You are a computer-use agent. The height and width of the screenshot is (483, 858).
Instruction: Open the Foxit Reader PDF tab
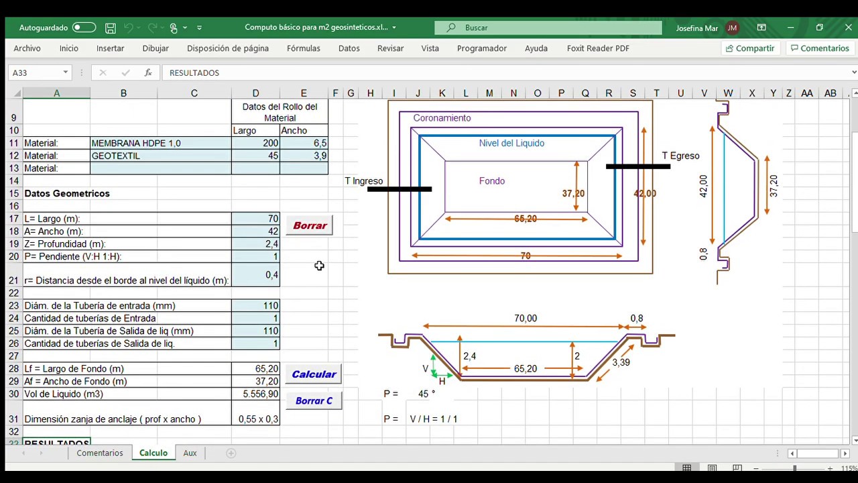[598, 48]
